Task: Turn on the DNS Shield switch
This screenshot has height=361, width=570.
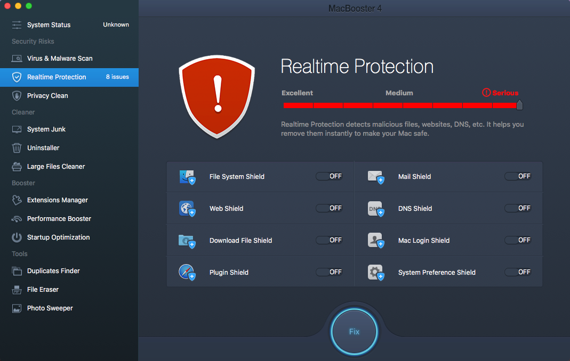Action: (x=518, y=208)
